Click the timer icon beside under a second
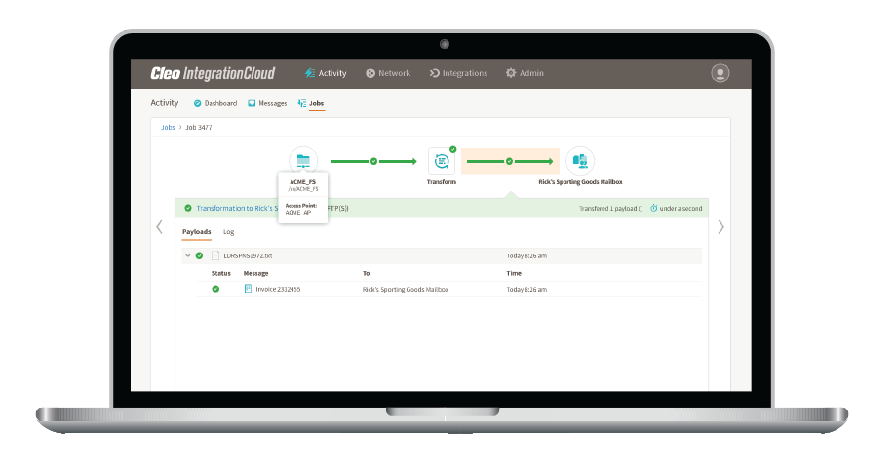This screenshot has width=895, height=469. 654,209
